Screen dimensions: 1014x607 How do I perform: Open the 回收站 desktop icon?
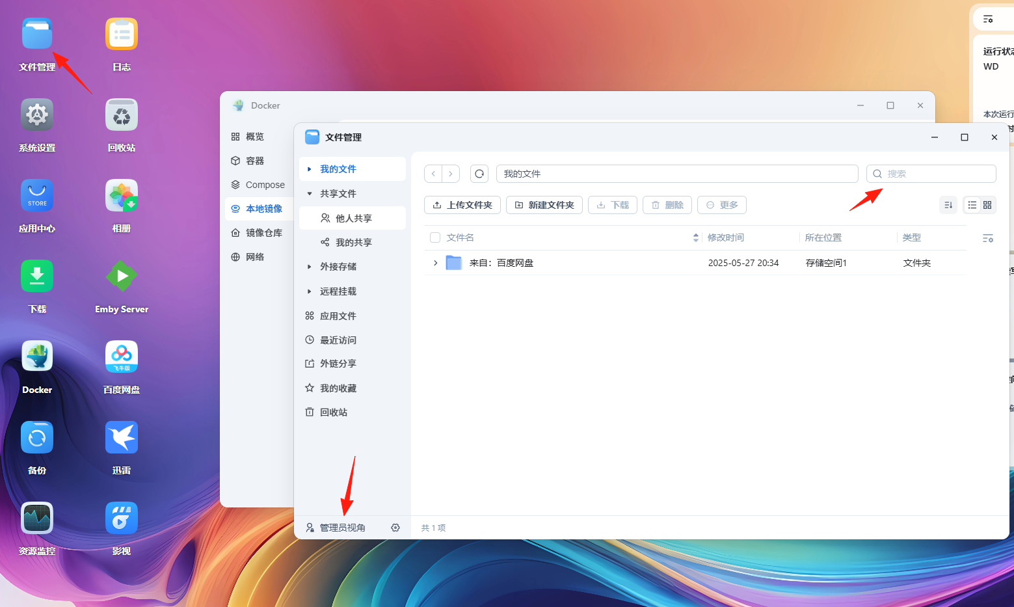point(122,115)
